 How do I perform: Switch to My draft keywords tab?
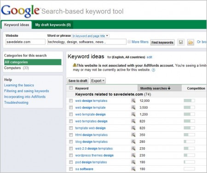[x=53, y=25]
